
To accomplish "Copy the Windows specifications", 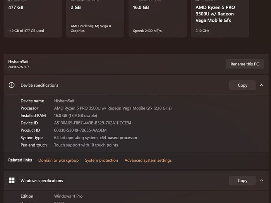I will coord(242,181).
